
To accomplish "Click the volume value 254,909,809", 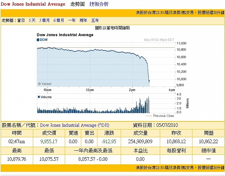I will pos(140,142).
